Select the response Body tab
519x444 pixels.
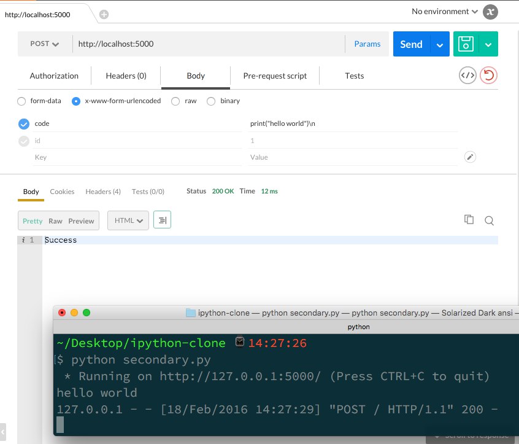(x=31, y=192)
